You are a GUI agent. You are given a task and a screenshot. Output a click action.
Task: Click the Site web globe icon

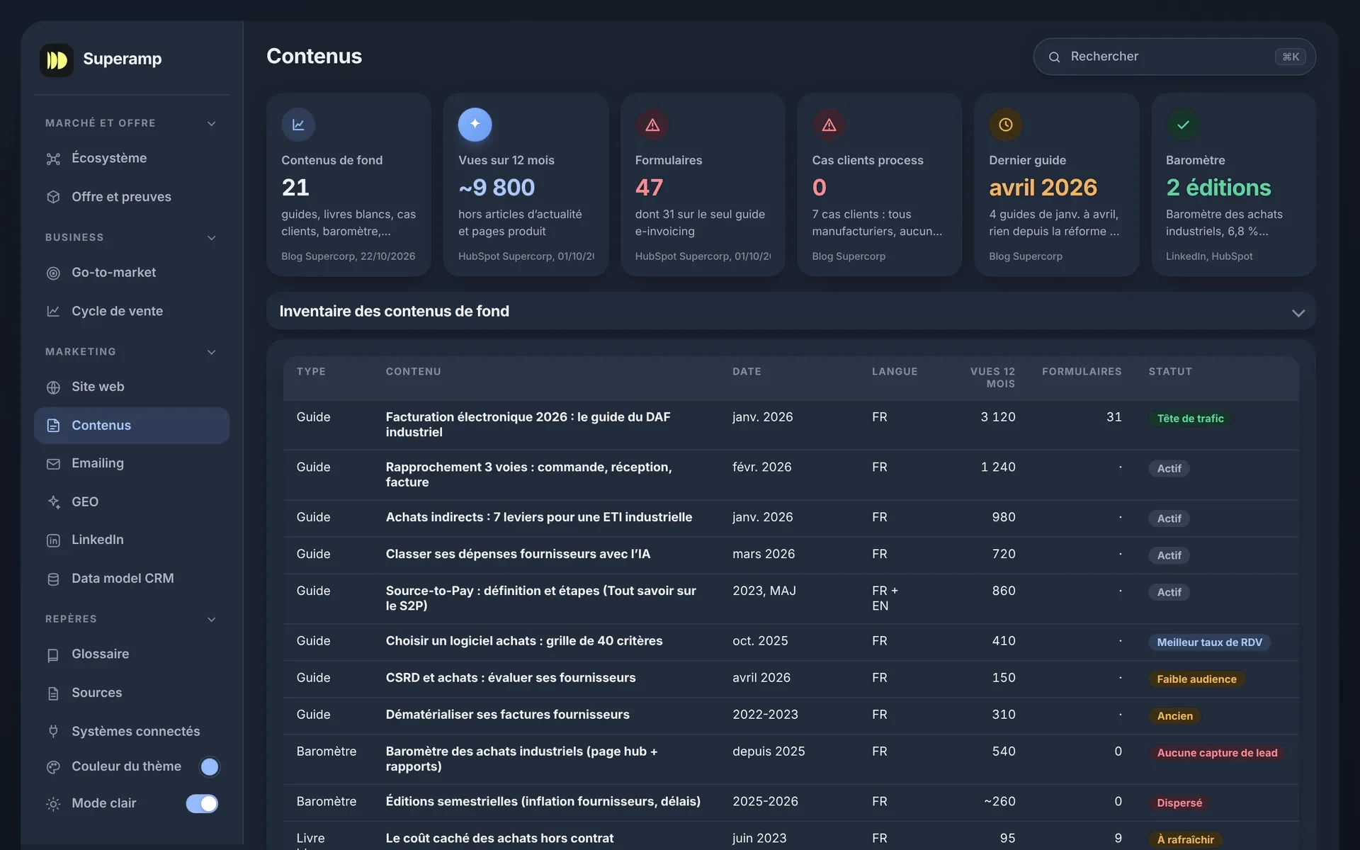pyautogui.click(x=53, y=387)
